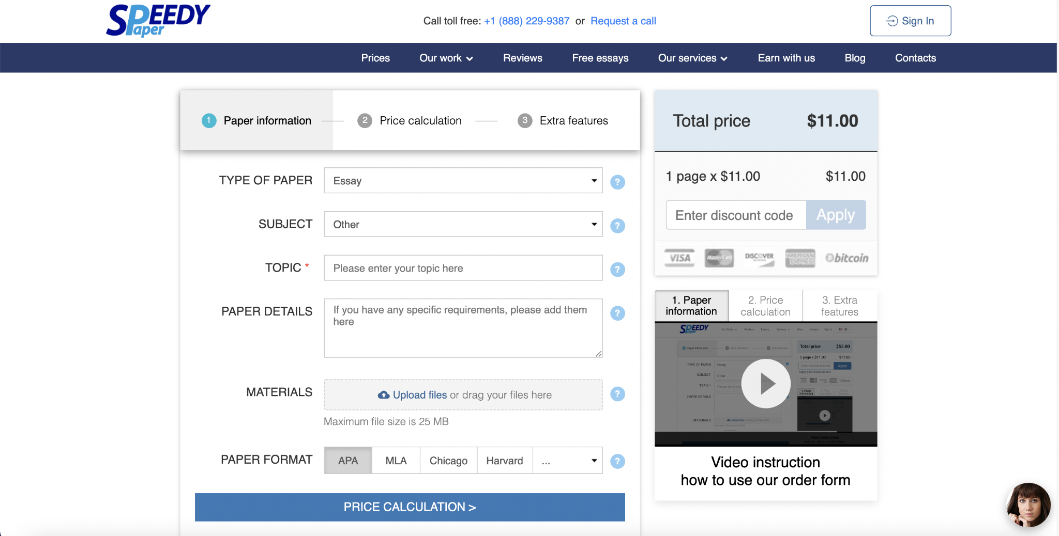Screen dimensions: 1059x536
Task: Click the Discover payment icon
Action: tap(759, 258)
